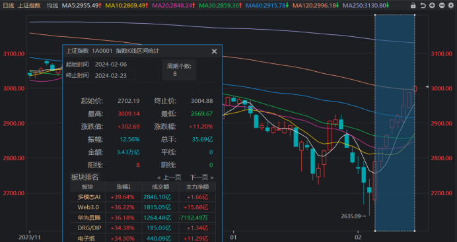Go to previous page 上一页
Image resolution: width=457 pixels, height=242 pixels.
pyautogui.click(x=169, y=177)
